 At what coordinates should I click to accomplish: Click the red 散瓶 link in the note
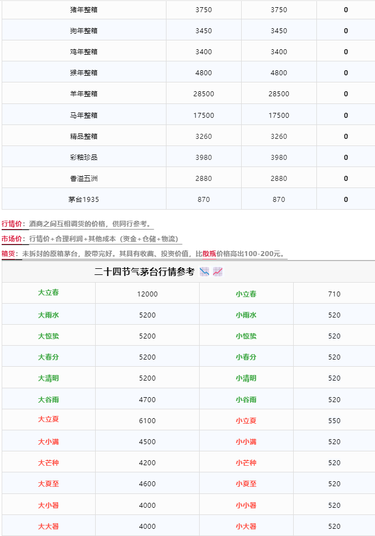tap(209, 254)
